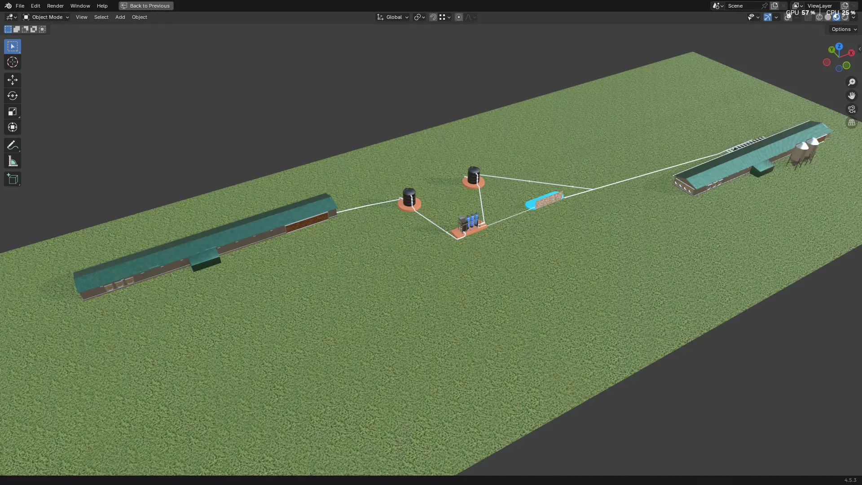Select the Add Cube tool
This screenshot has width=862, height=485.
click(13, 179)
